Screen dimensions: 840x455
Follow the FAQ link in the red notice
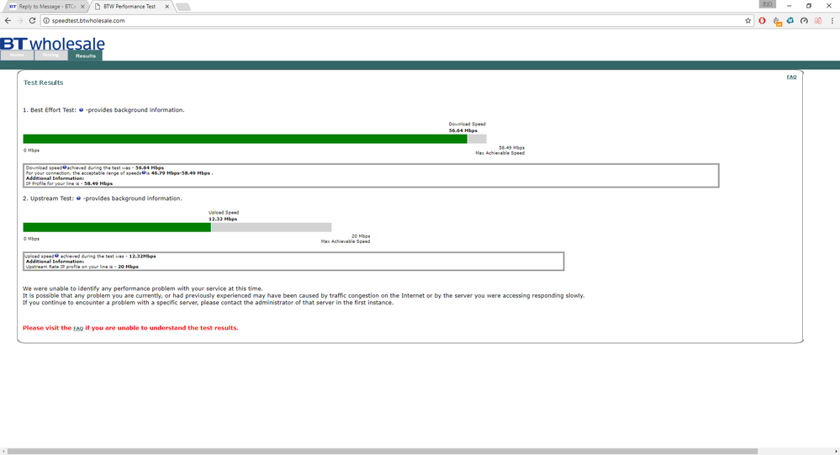coord(78,329)
